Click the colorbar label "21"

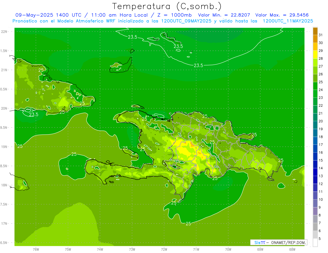point(321,113)
